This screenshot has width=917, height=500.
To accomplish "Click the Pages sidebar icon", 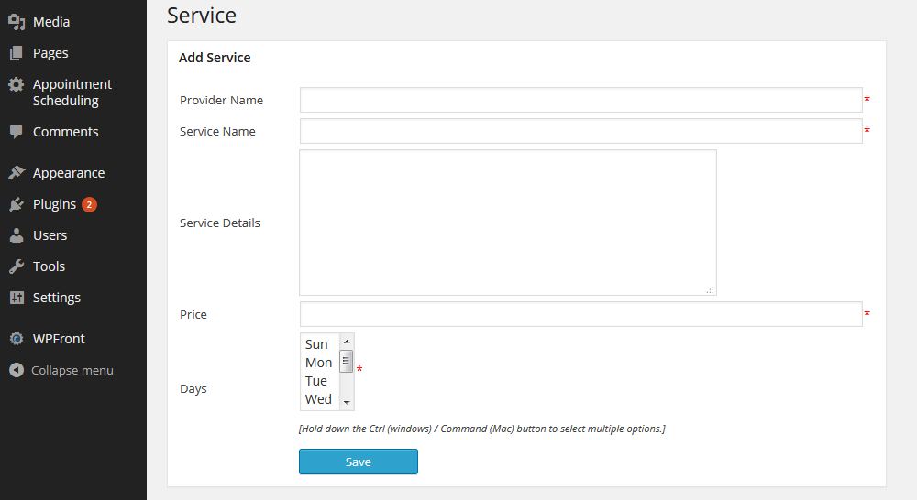I will point(17,53).
